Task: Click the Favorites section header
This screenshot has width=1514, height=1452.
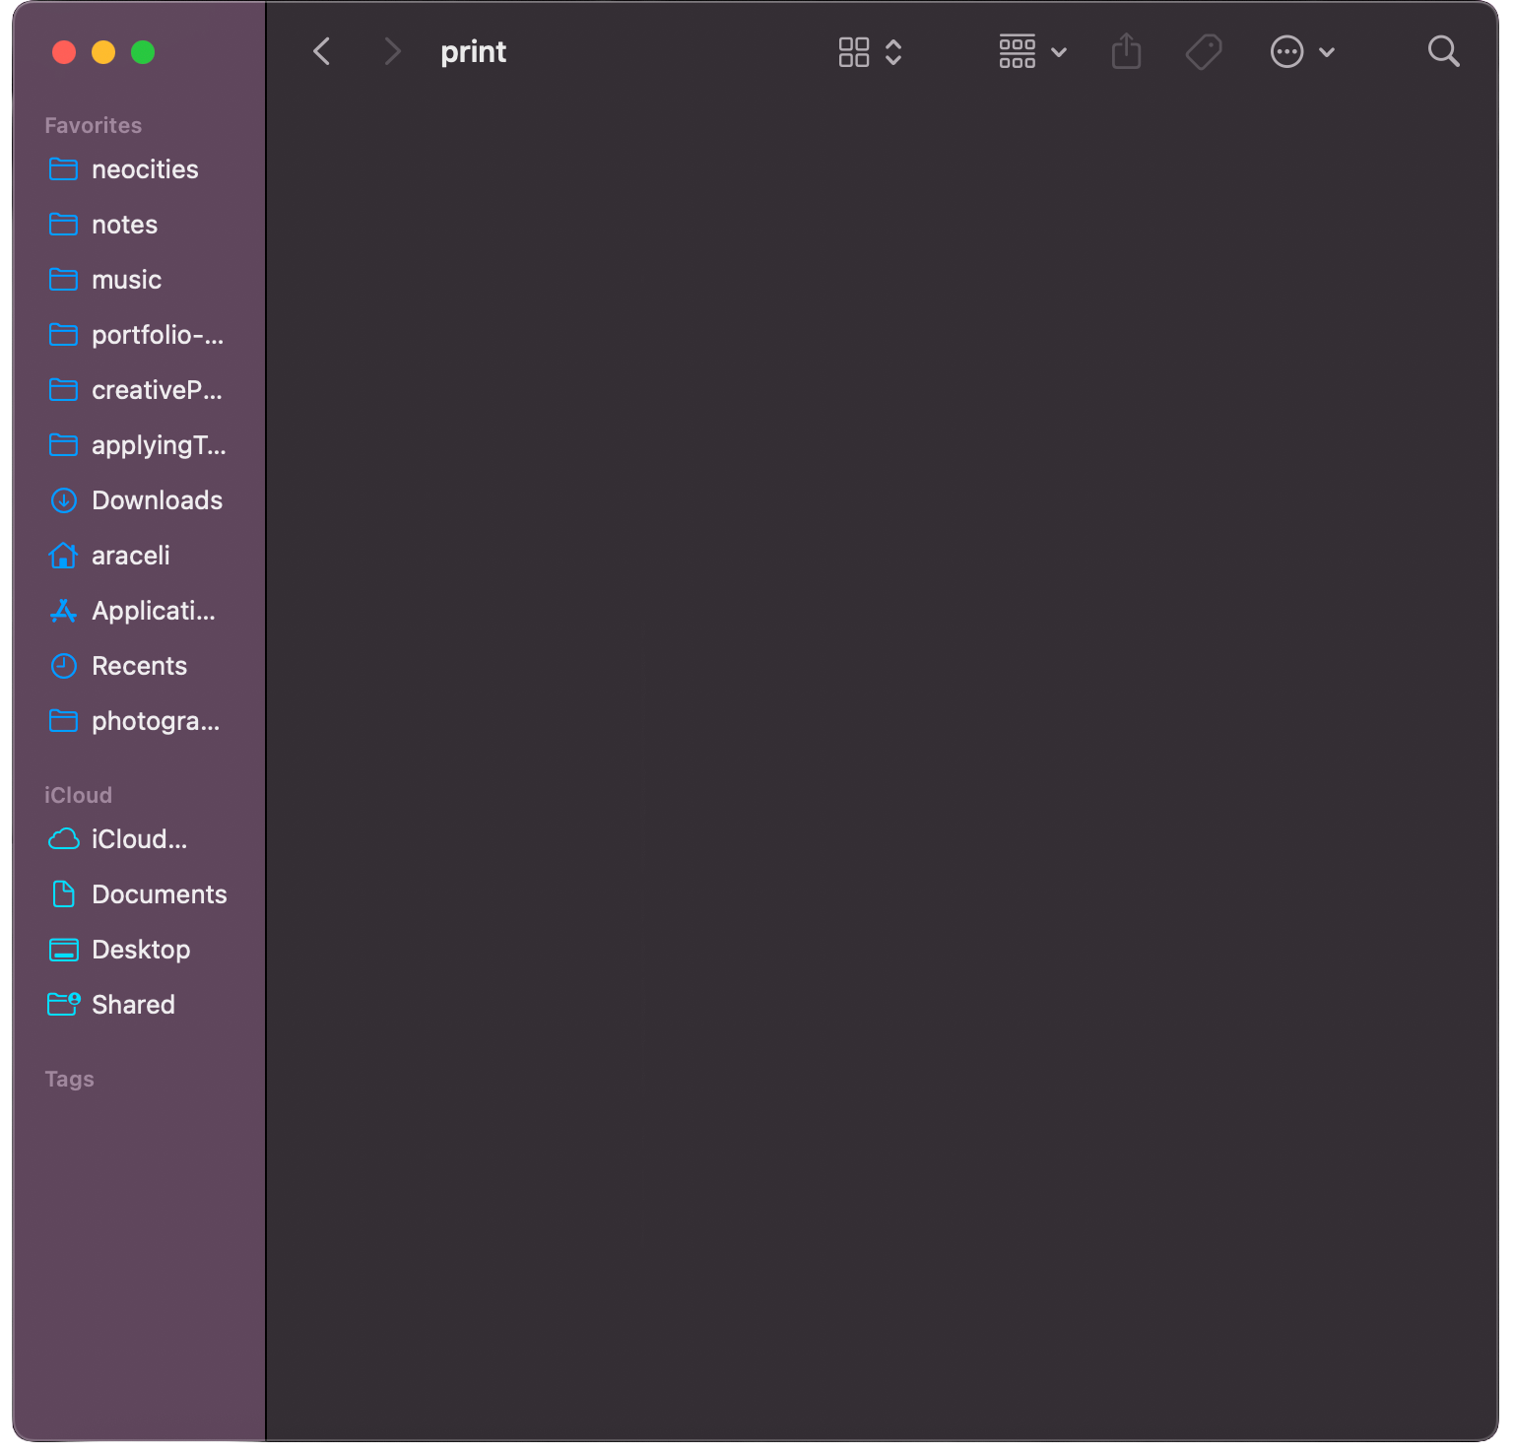Action: point(93,125)
